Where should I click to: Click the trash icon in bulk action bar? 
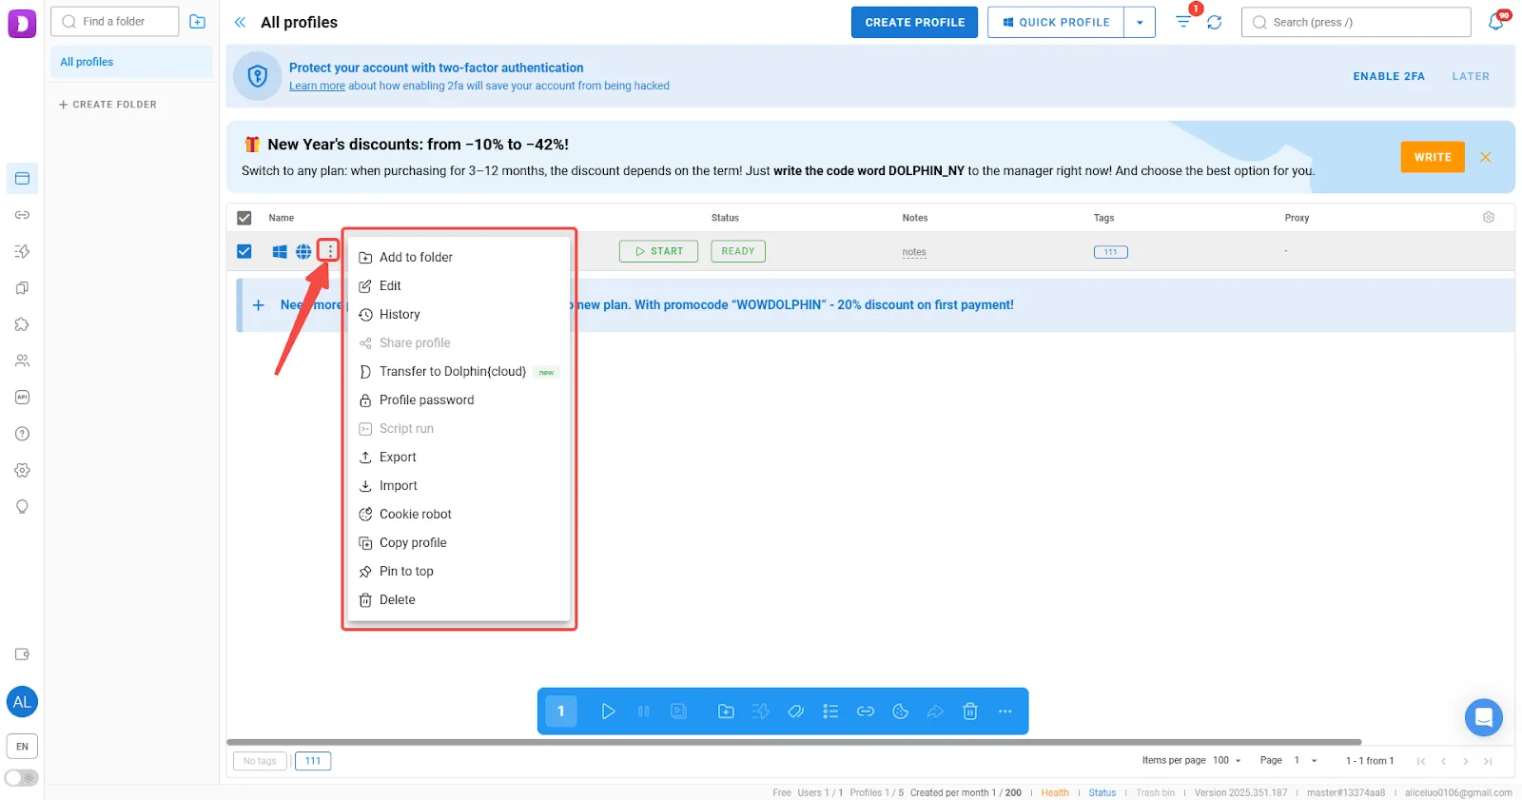click(970, 712)
